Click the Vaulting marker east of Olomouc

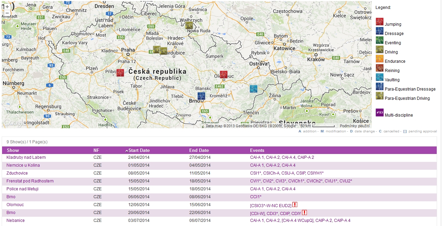pos(254,89)
